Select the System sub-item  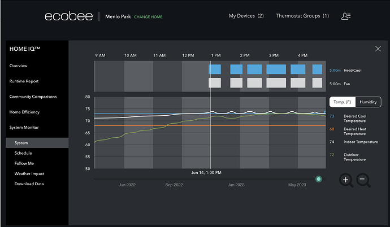click(37, 143)
